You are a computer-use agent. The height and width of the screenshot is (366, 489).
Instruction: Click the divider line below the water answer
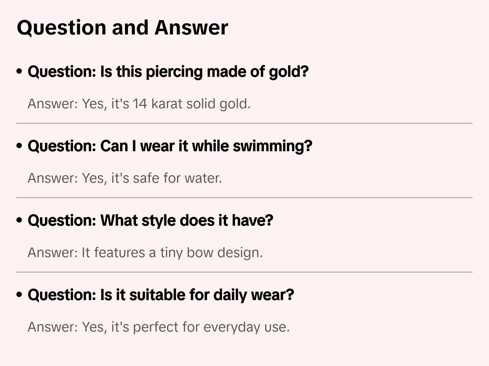pyautogui.click(x=244, y=198)
